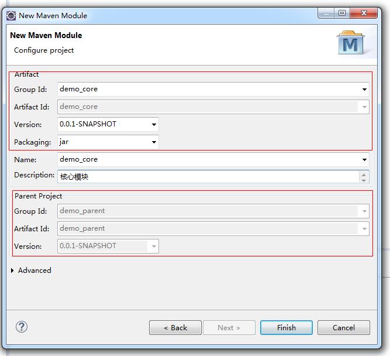Click the 'Description:' label

tap(34, 175)
